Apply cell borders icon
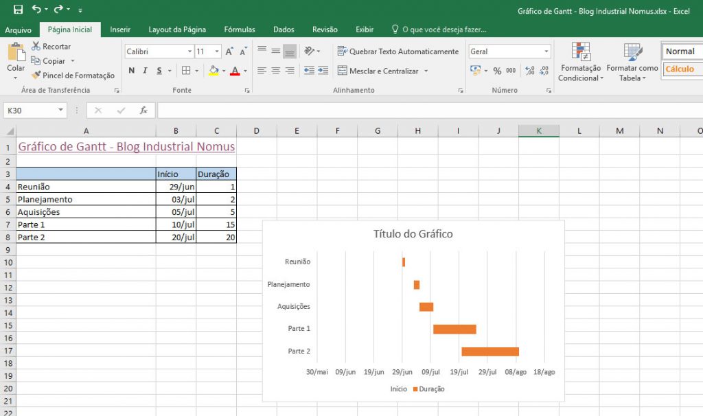Screen dimensions: 703x416 pos(186,71)
